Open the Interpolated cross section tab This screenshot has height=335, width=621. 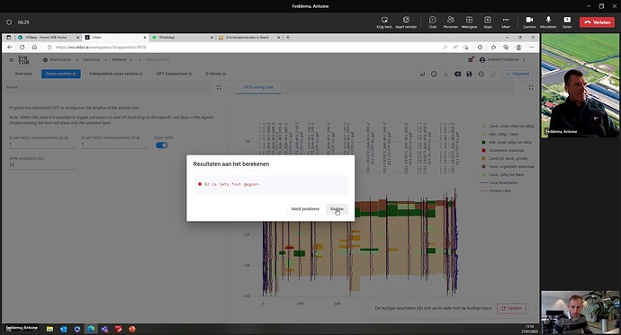point(115,74)
